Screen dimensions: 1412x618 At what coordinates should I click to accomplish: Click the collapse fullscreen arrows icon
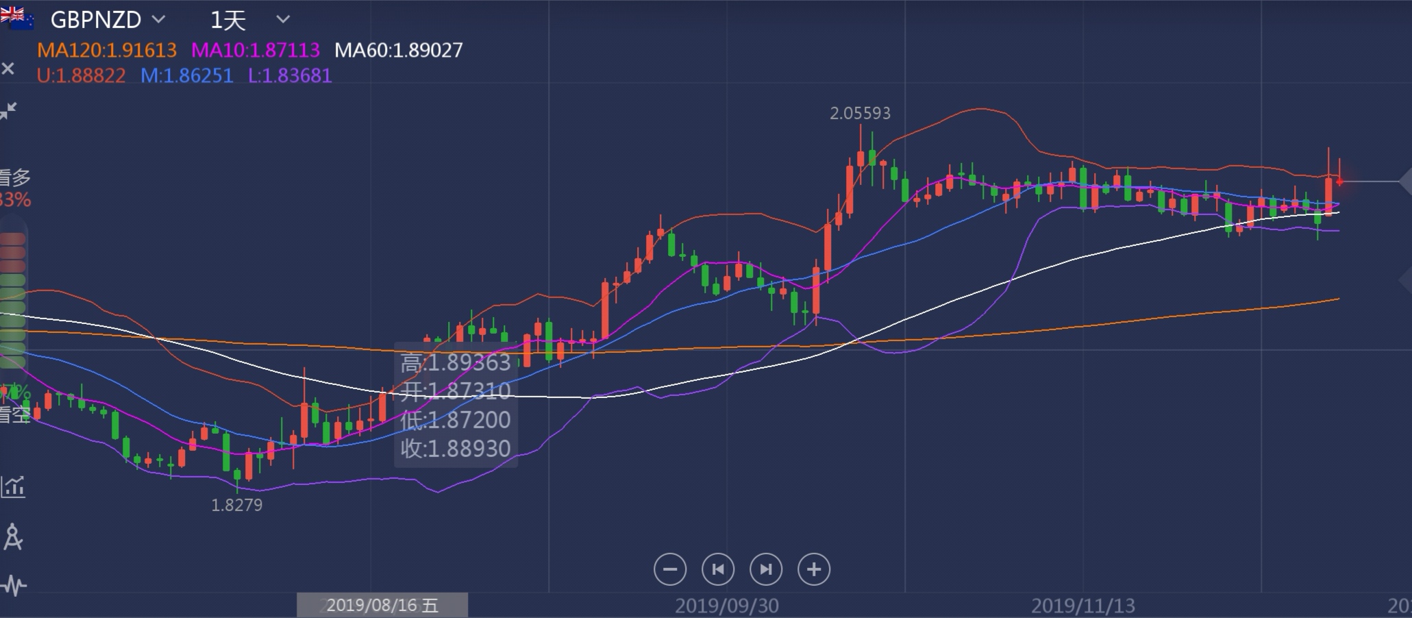tap(8, 111)
